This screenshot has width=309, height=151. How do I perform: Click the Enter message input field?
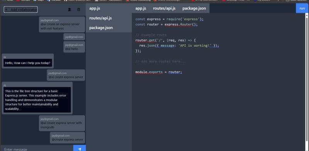pos(37,149)
